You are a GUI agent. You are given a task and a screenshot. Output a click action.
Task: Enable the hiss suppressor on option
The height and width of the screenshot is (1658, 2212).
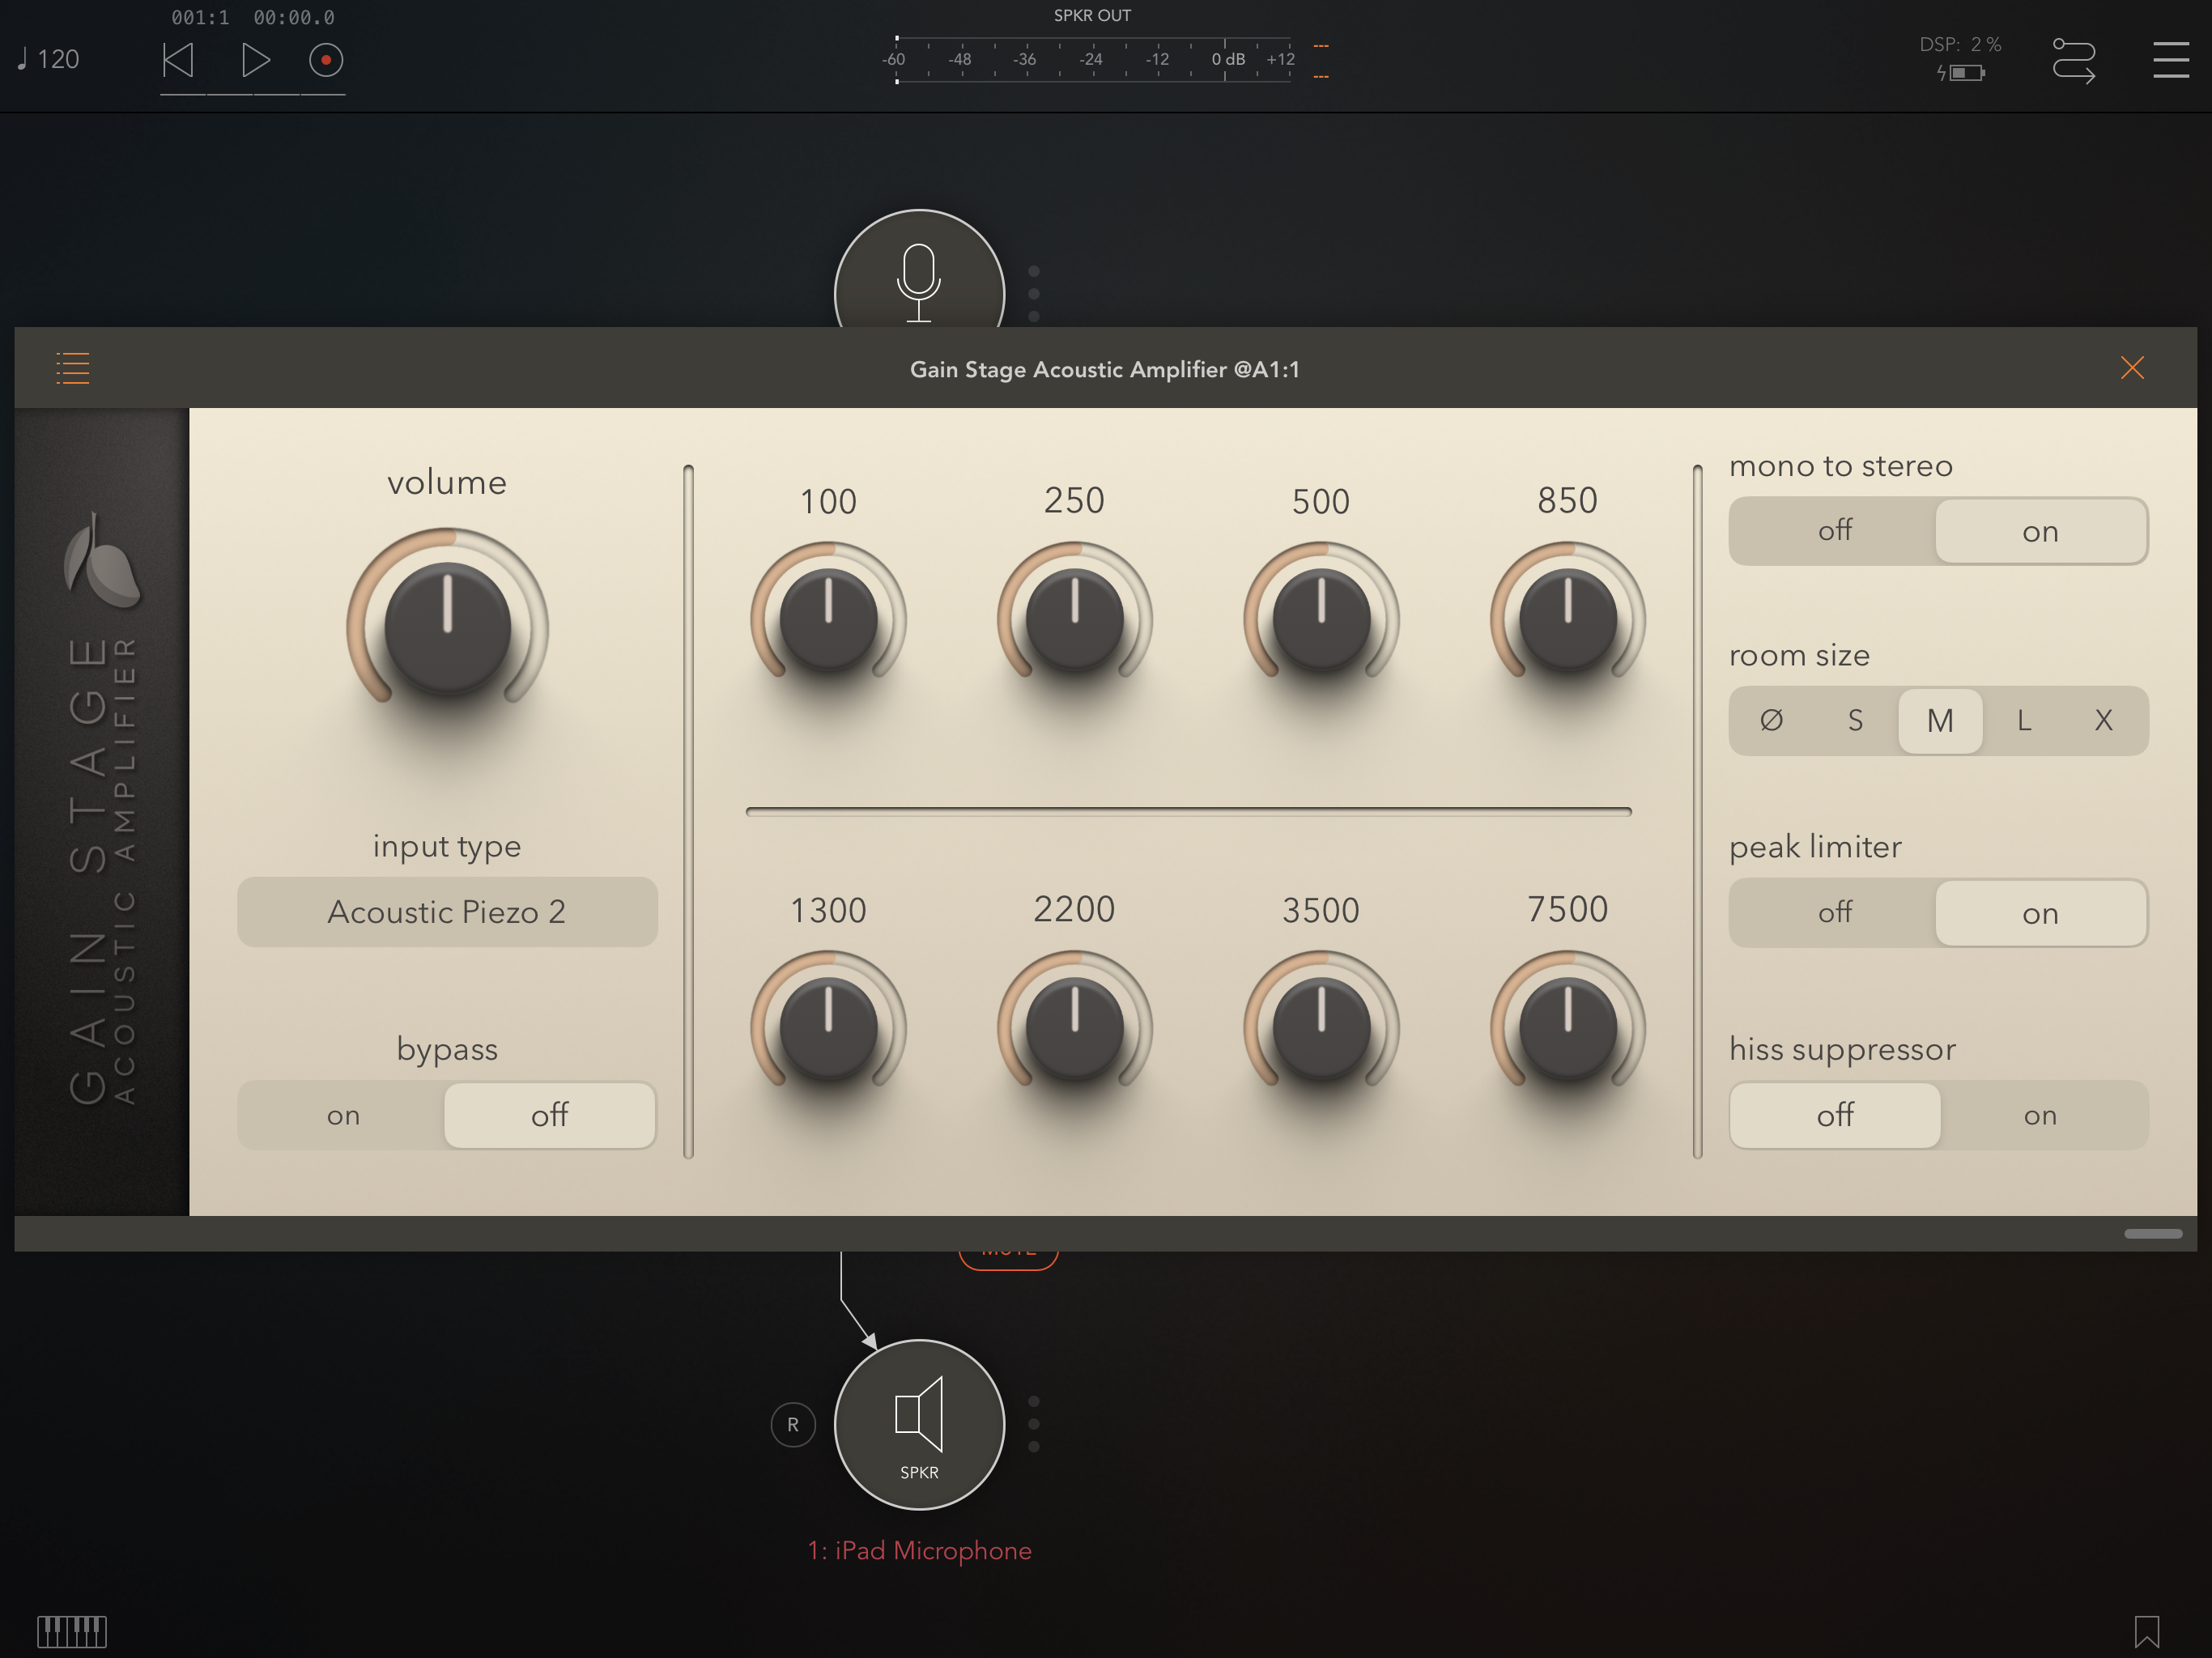click(2040, 1115)
